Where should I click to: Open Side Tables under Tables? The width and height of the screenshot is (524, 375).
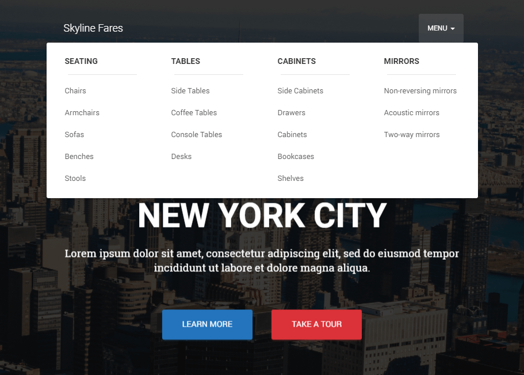coord(190,91)
